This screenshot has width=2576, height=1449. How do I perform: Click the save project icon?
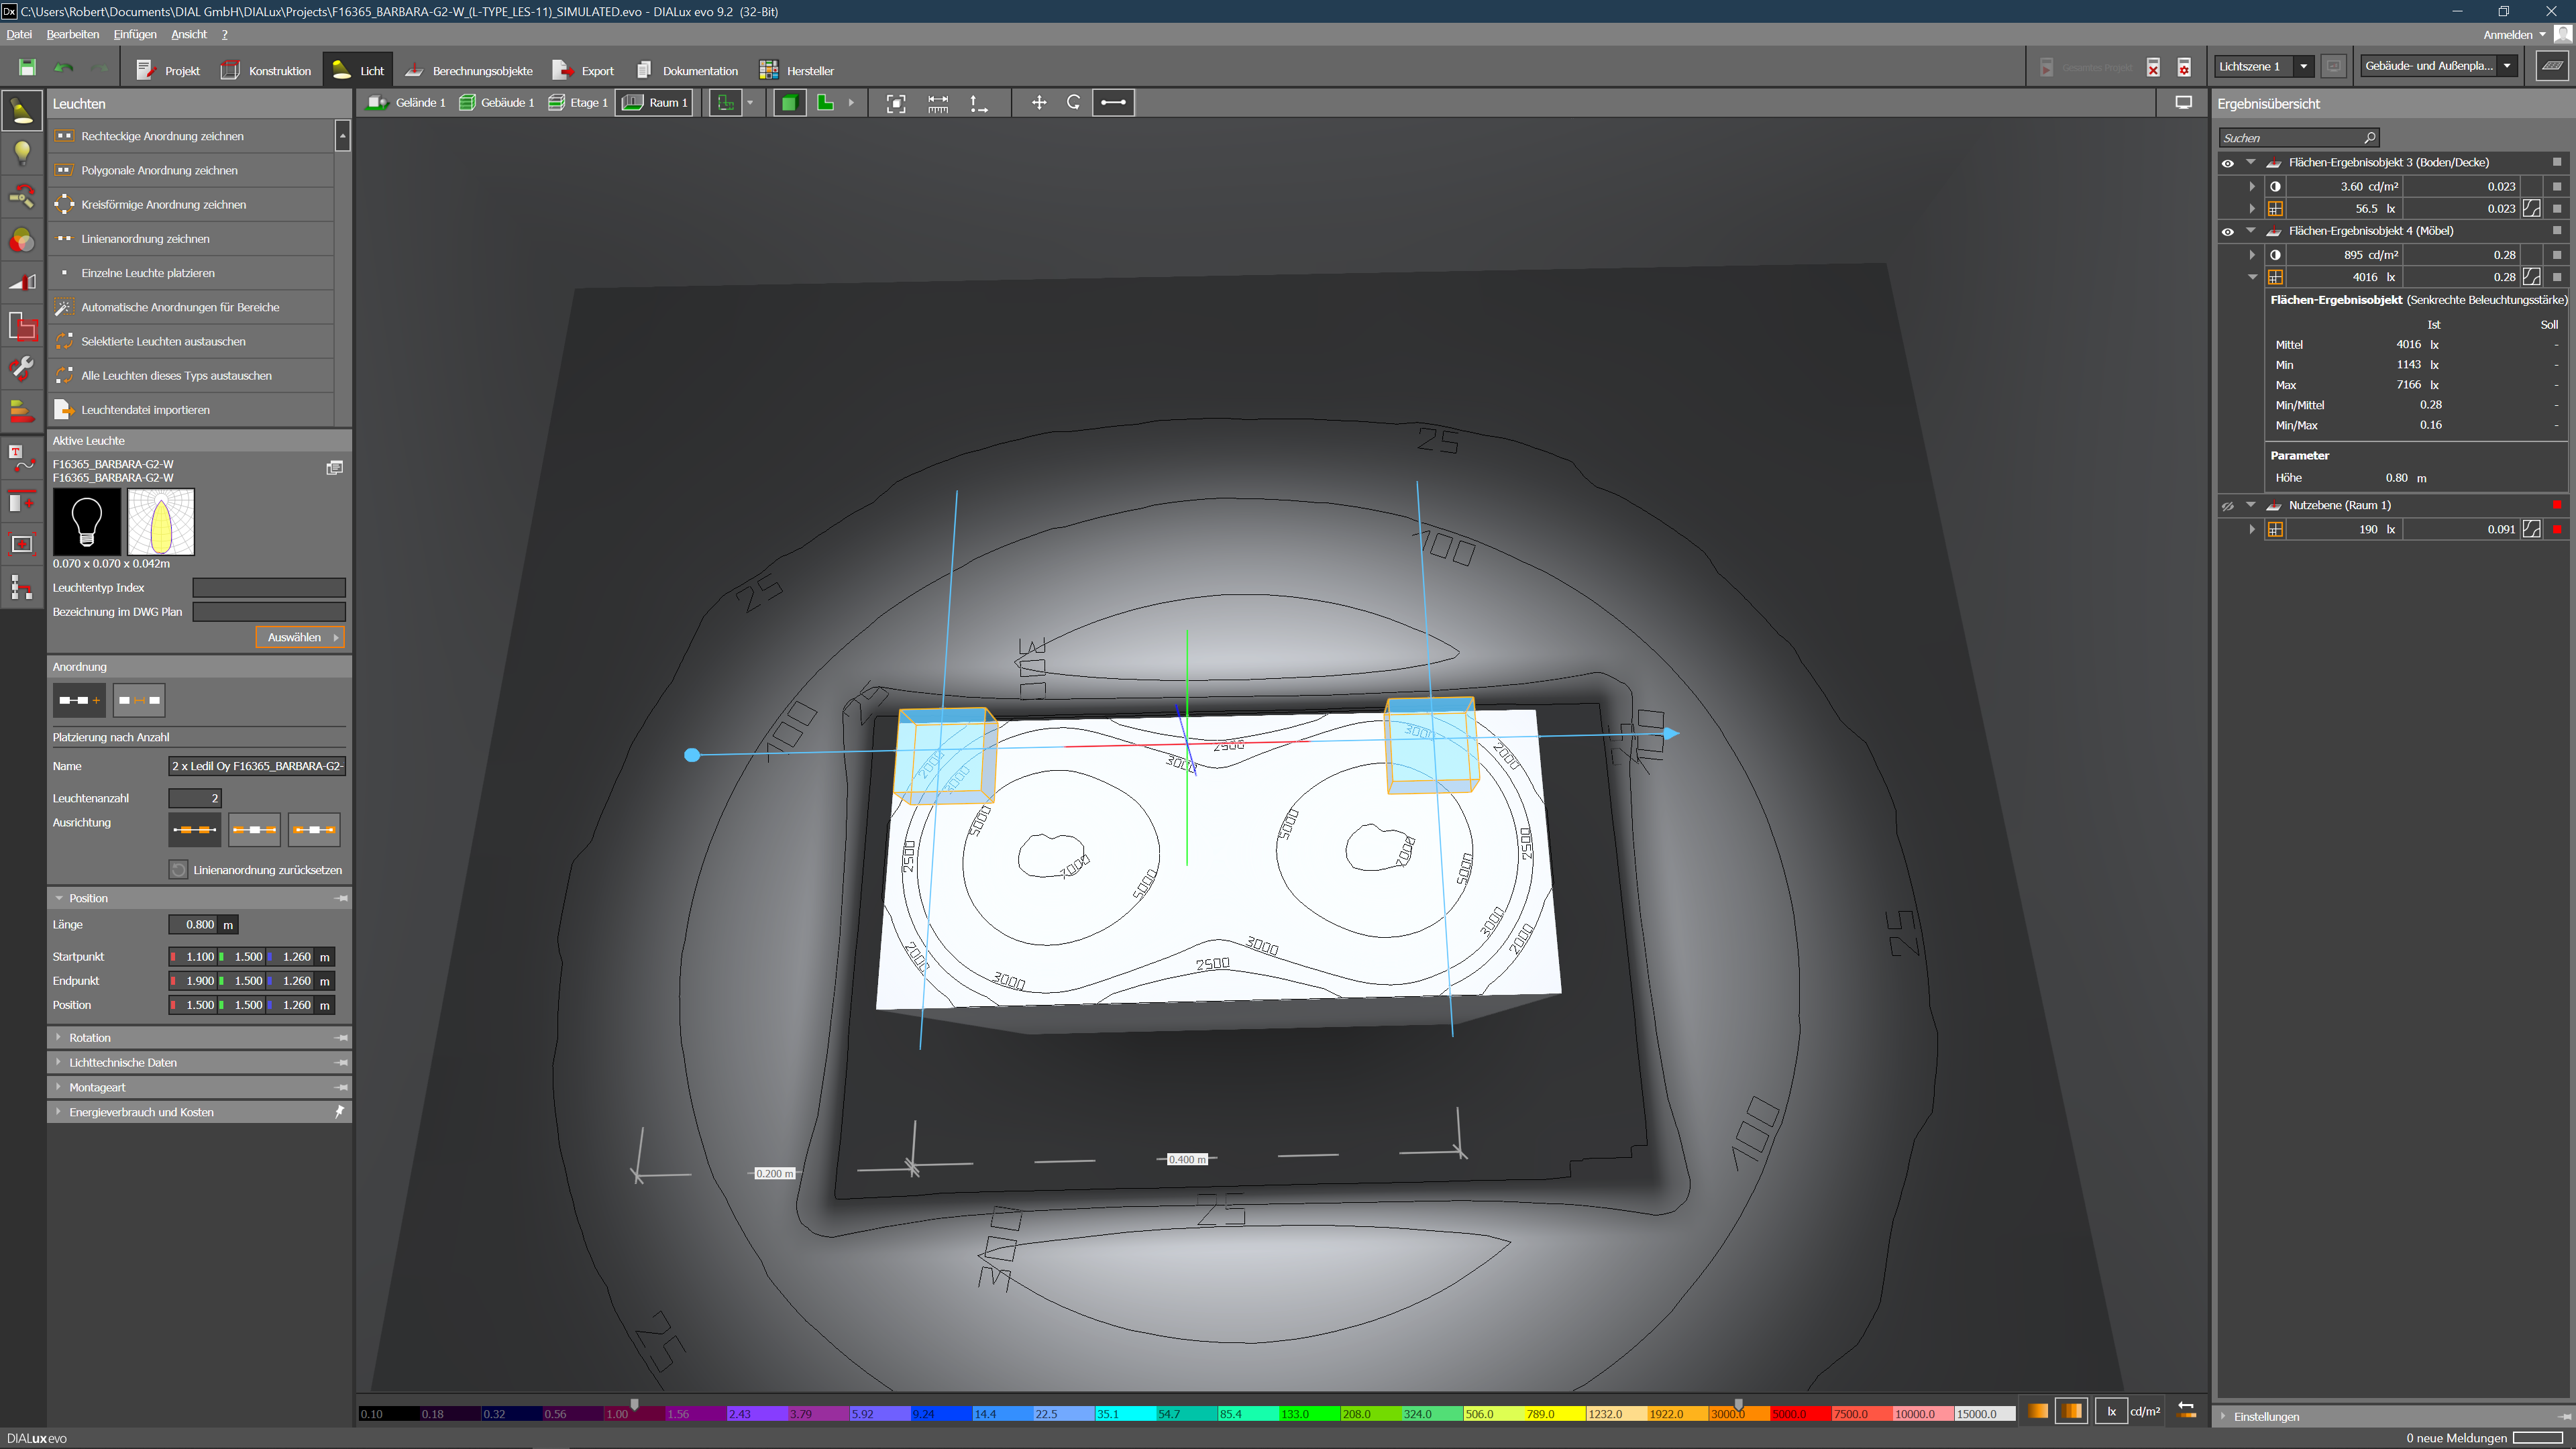click(x=27, y=67)
